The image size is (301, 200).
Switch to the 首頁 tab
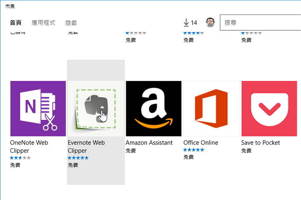click(16, 23)
